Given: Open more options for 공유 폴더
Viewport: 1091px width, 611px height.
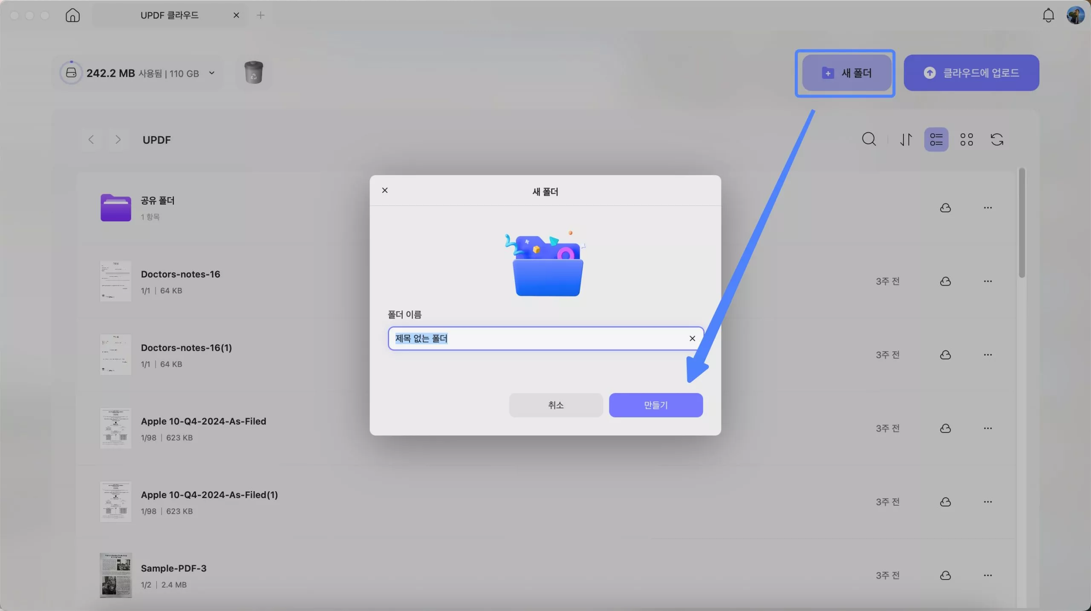Looking at the screenshot, I should point(987,208).
